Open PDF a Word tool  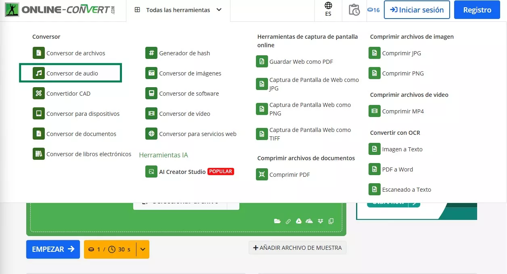pos(391,169)
